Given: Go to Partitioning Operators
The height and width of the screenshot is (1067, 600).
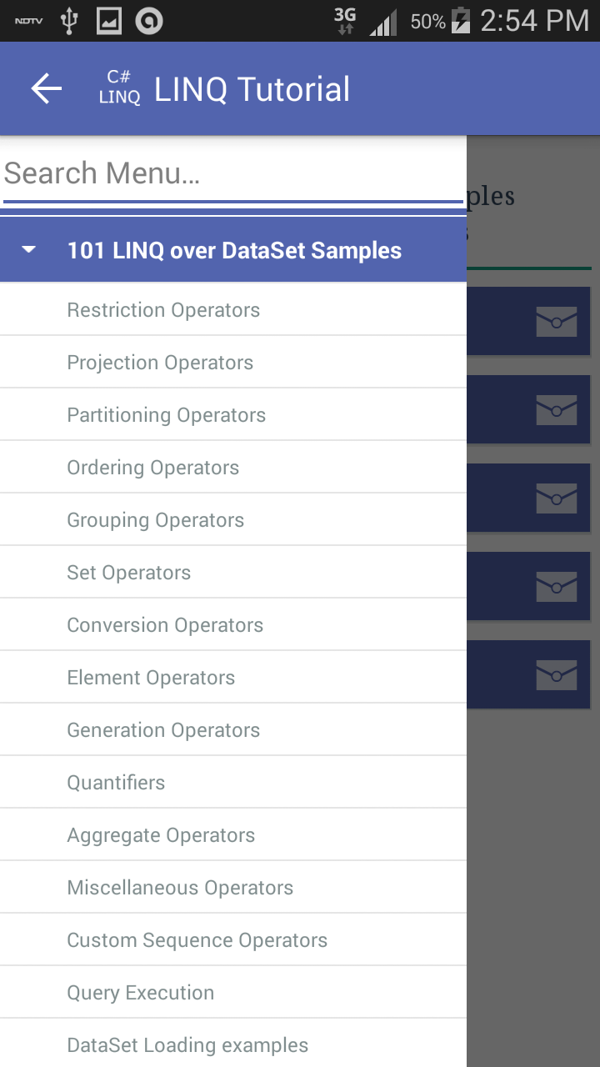Looking at the screenshot, I should (x=167, y=415).
